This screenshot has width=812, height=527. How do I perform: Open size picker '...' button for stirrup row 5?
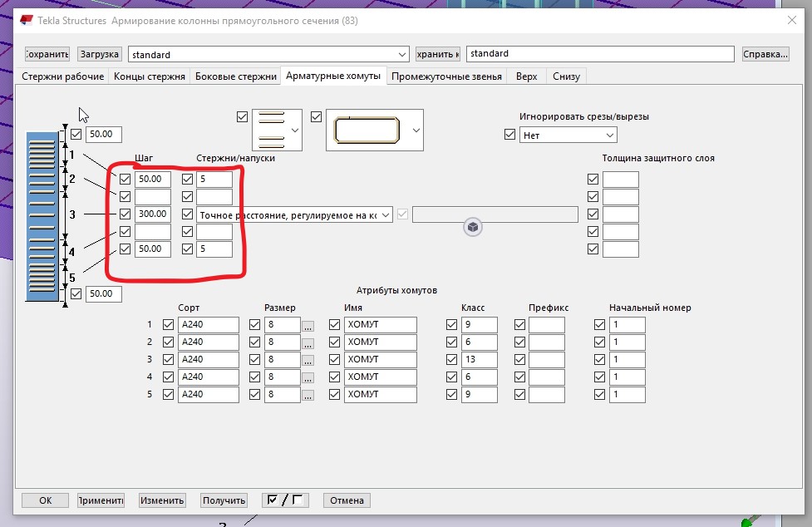[x=308, y=395]
